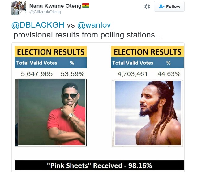197x172 pixels.
Task: Open the @CitizenkOteng handle link
Action: click(x=45, y=12)
